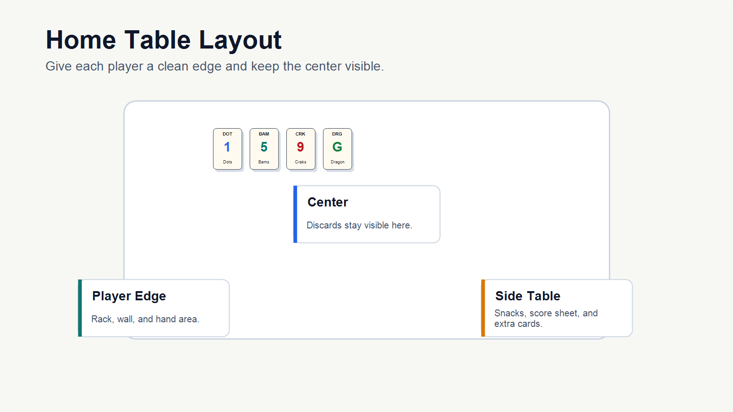Image resolution: width=733 pixels, height=412 pixels.
Task: Select the Center heading text
Action: click(328, 202)
